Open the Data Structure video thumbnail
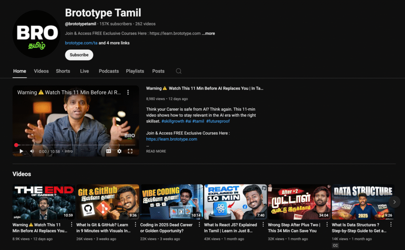The width and height of the screenshot is (405, 250). [363, 202]
